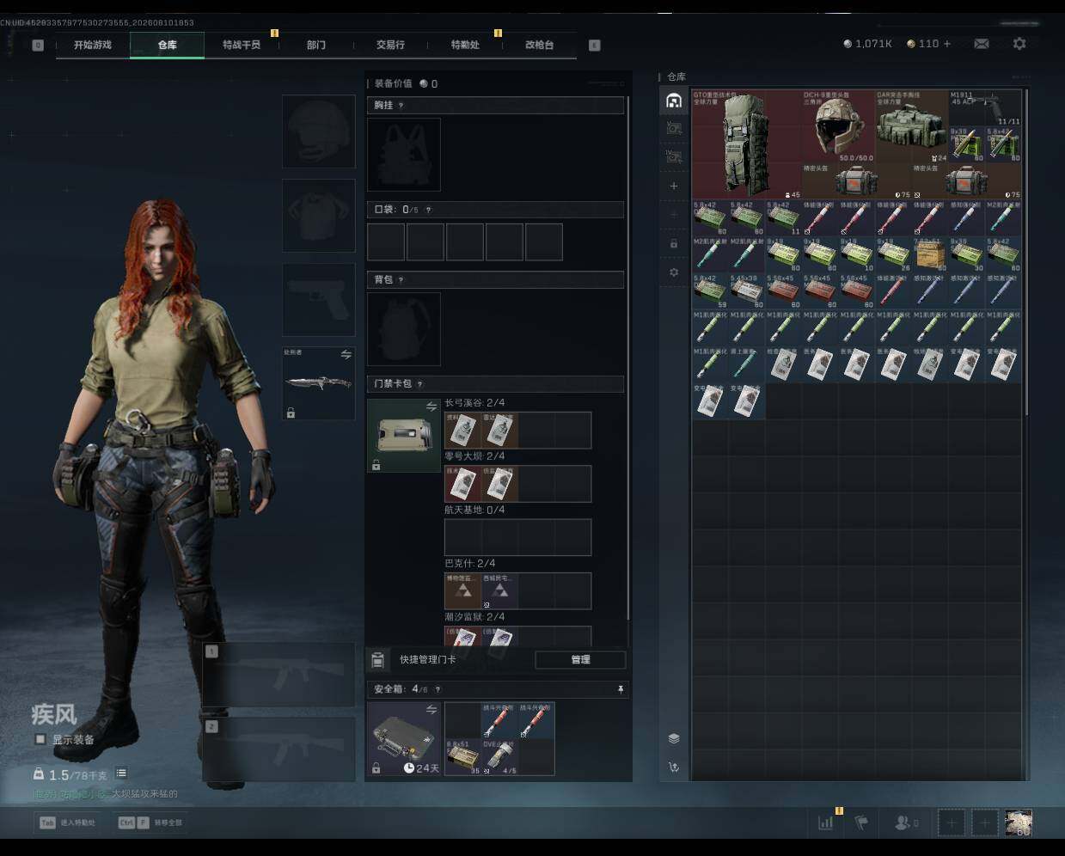Open the friends list icon
The width and height of the screenshot is (1065, 856).
pyautogui.click(x=905, y=822)
